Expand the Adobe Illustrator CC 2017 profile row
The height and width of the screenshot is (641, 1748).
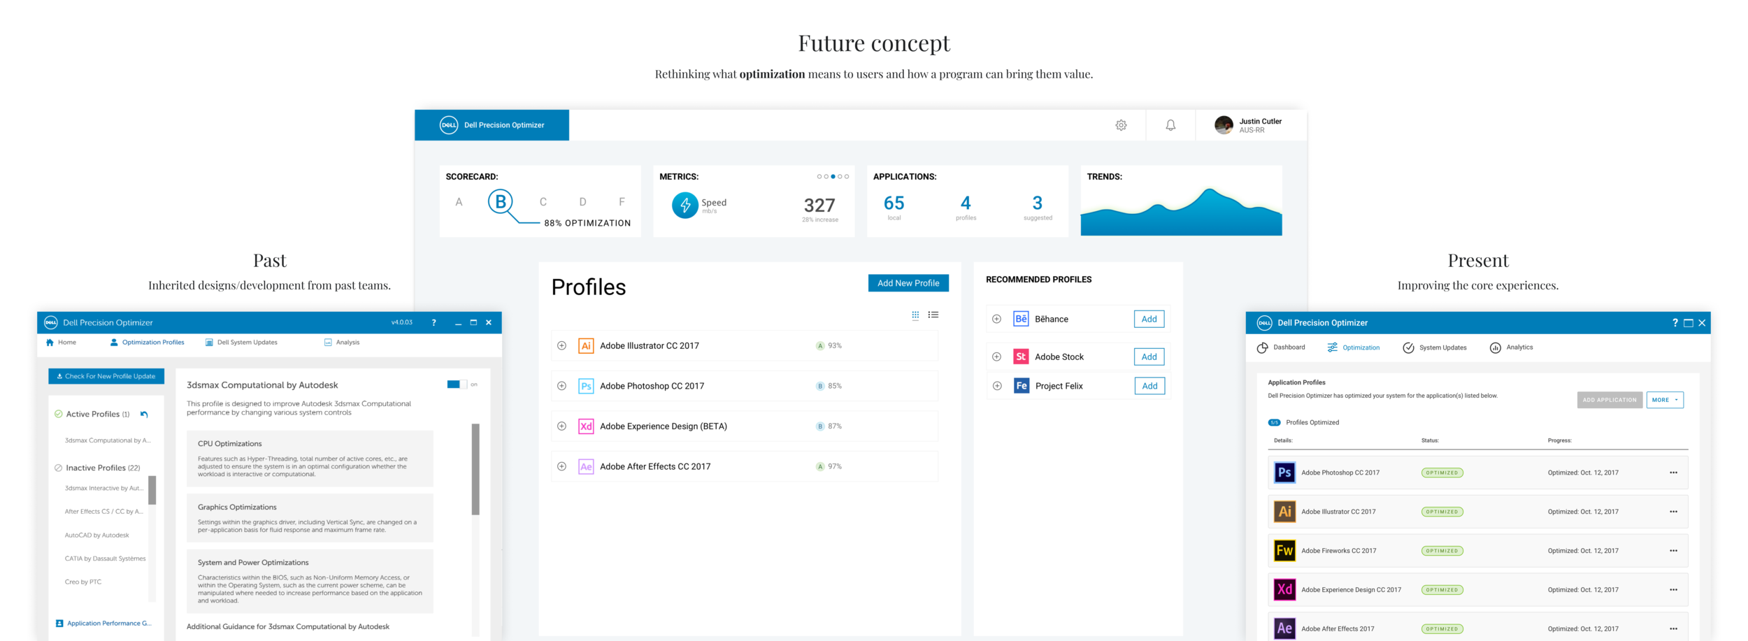(561, 346)
